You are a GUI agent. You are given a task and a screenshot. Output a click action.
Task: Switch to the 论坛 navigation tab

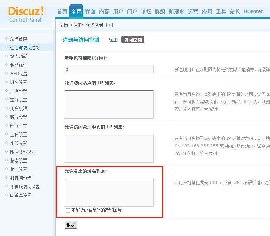coord(146,11)
